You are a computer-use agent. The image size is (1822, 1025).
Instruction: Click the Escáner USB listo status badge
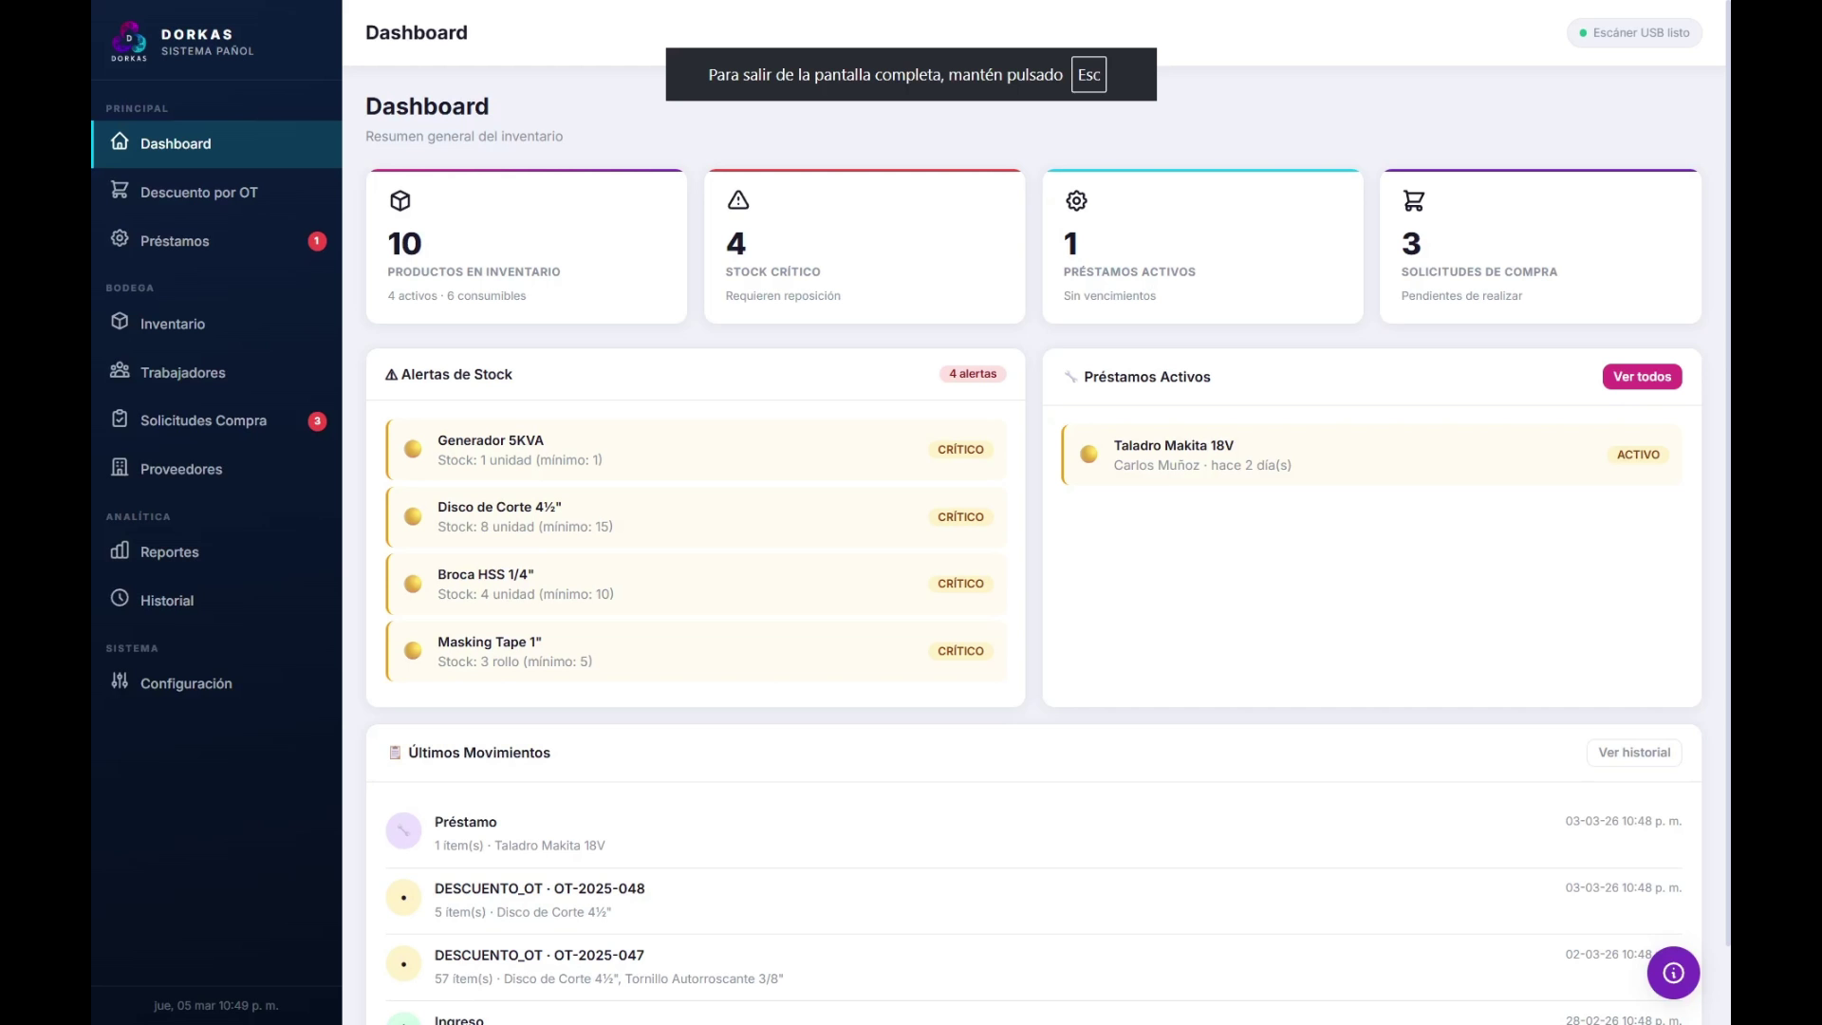click(x=1634, y=33)
